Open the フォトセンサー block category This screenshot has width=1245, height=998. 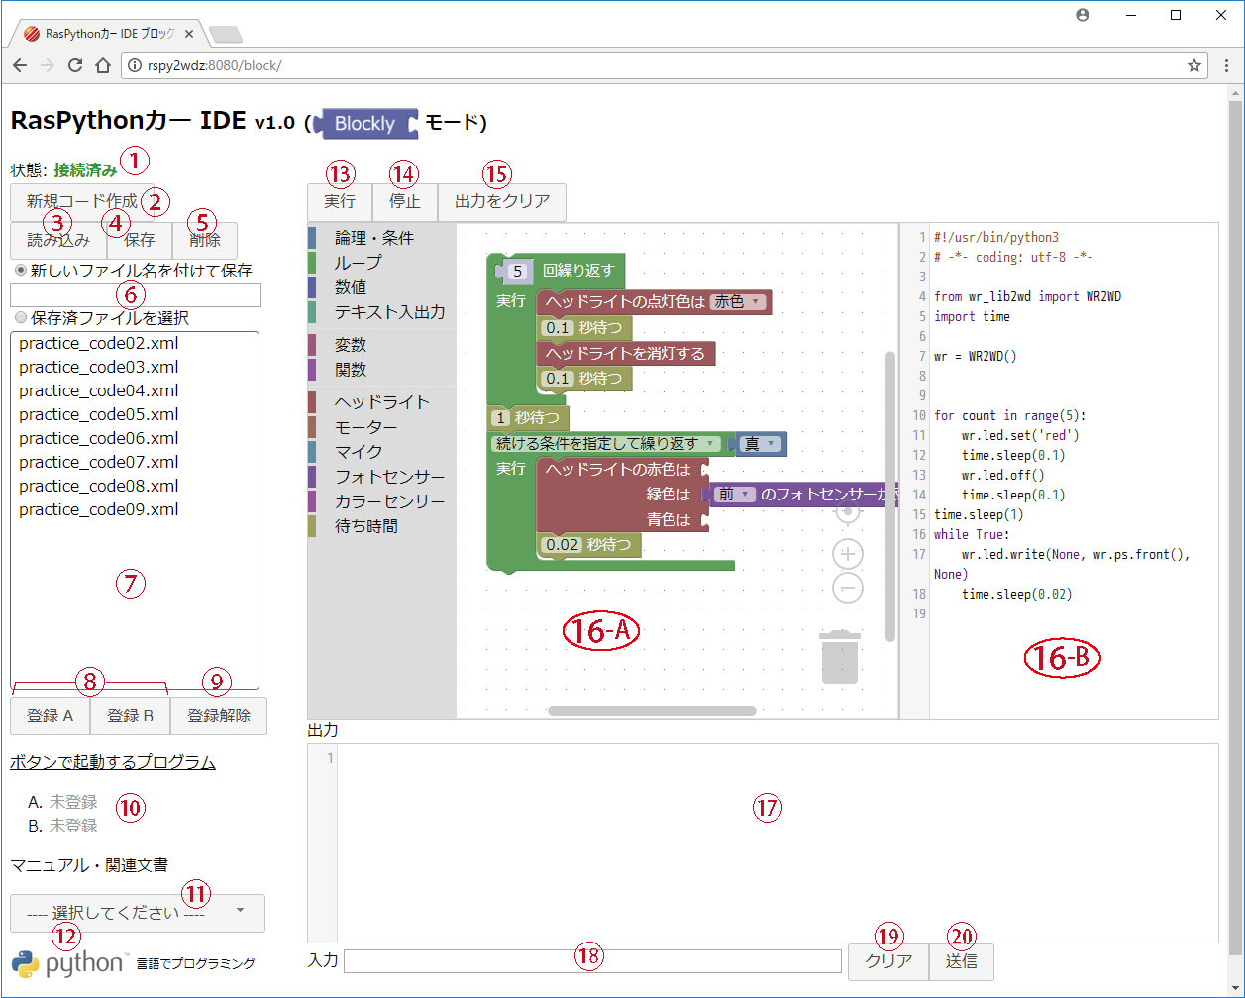pos(381,477)
